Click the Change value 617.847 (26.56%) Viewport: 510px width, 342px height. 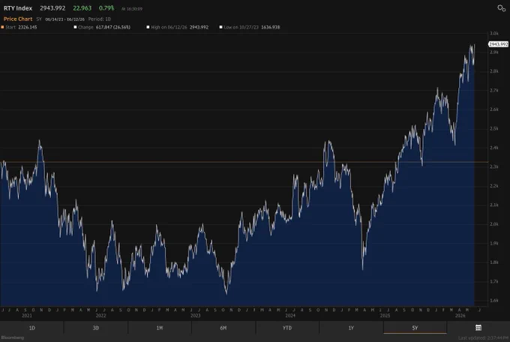click(113, 27)
